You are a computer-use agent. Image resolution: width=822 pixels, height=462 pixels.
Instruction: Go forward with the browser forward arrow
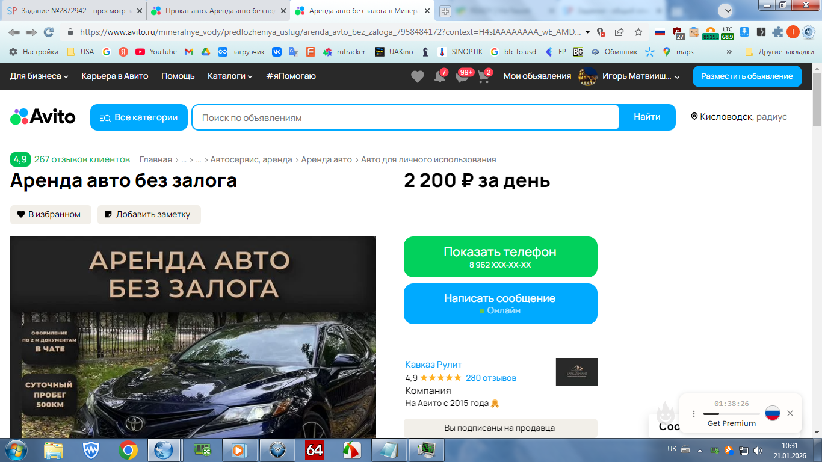point(31,32)
